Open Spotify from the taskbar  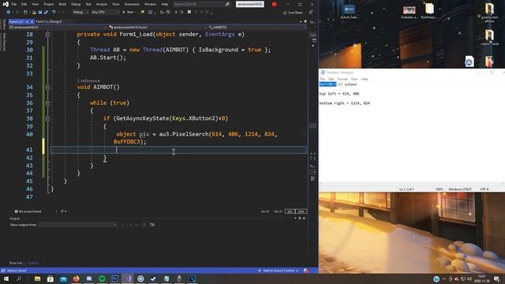pyautogui.click(x=102, y=278)
